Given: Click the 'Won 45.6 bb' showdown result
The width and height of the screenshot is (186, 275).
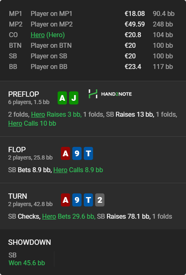Looking at the screenshot, I should [27, 263].
